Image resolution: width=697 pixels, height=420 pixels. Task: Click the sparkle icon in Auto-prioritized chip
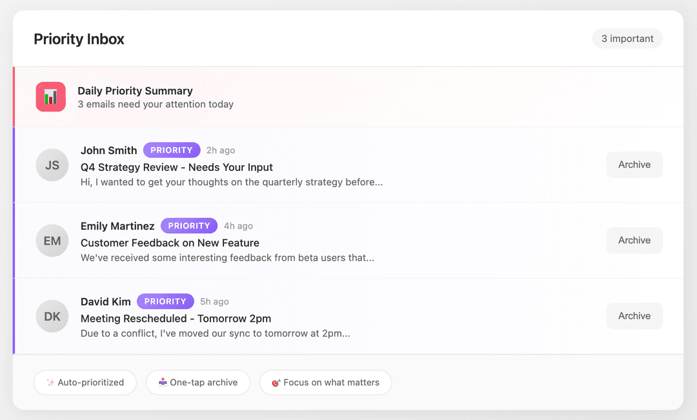point(48,383)
